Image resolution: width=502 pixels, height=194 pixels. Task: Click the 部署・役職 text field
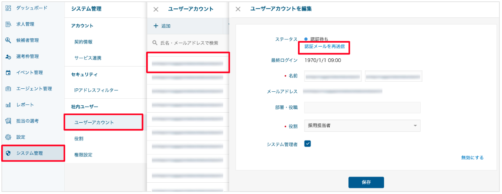pos(362,108)
